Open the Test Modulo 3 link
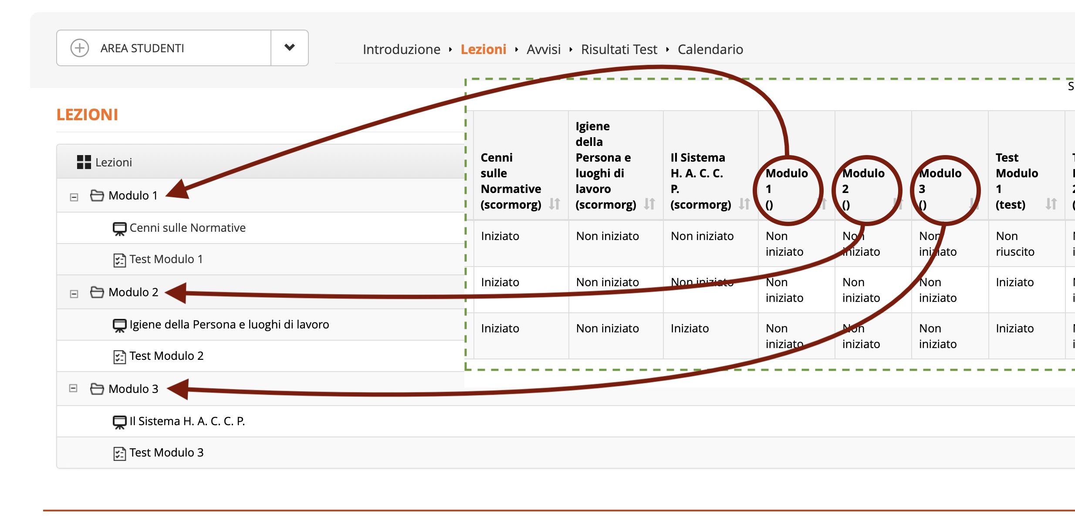The width and height of the screenshot is (1075, 521). [x=166, y=453]
